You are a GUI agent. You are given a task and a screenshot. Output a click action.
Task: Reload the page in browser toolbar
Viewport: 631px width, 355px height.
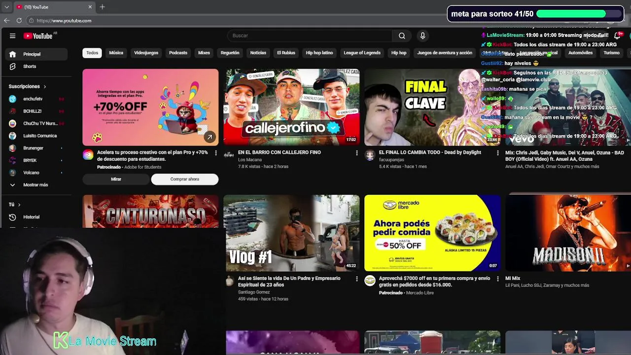pyautogui.click(x=19, y=20)
